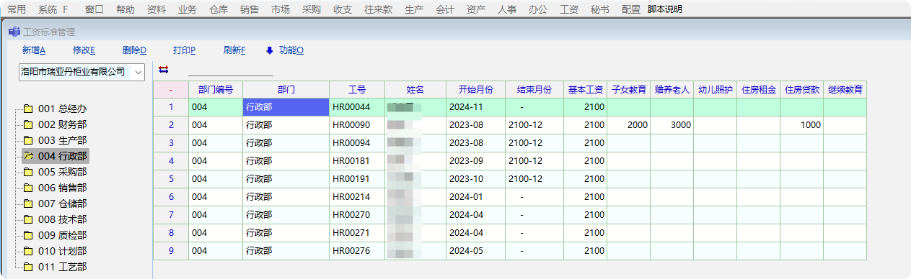Click the 工资标准管理 window title icon
Screen dimensions: 911x279
pos(14,32)
